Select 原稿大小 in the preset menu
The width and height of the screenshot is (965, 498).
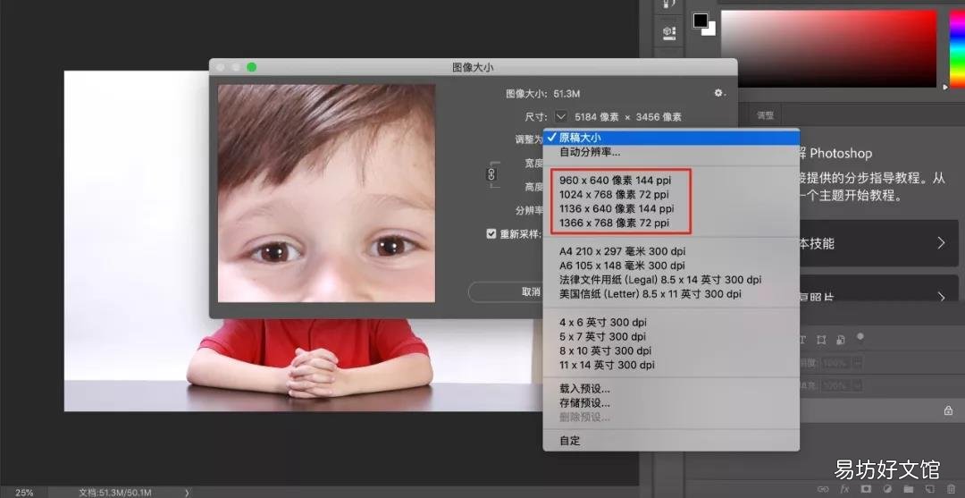coord(671,138)
